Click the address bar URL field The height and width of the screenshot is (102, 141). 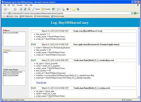(71, 13)
